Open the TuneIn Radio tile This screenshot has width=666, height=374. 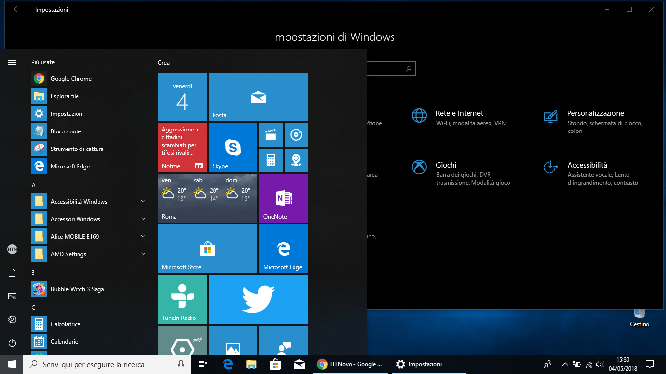pyautogui.click(x=182, y=299)
